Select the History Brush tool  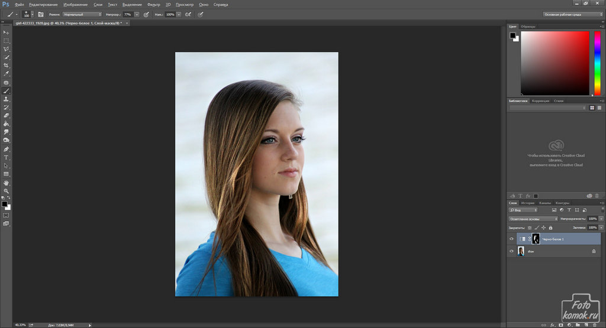[x=6, y=108]
